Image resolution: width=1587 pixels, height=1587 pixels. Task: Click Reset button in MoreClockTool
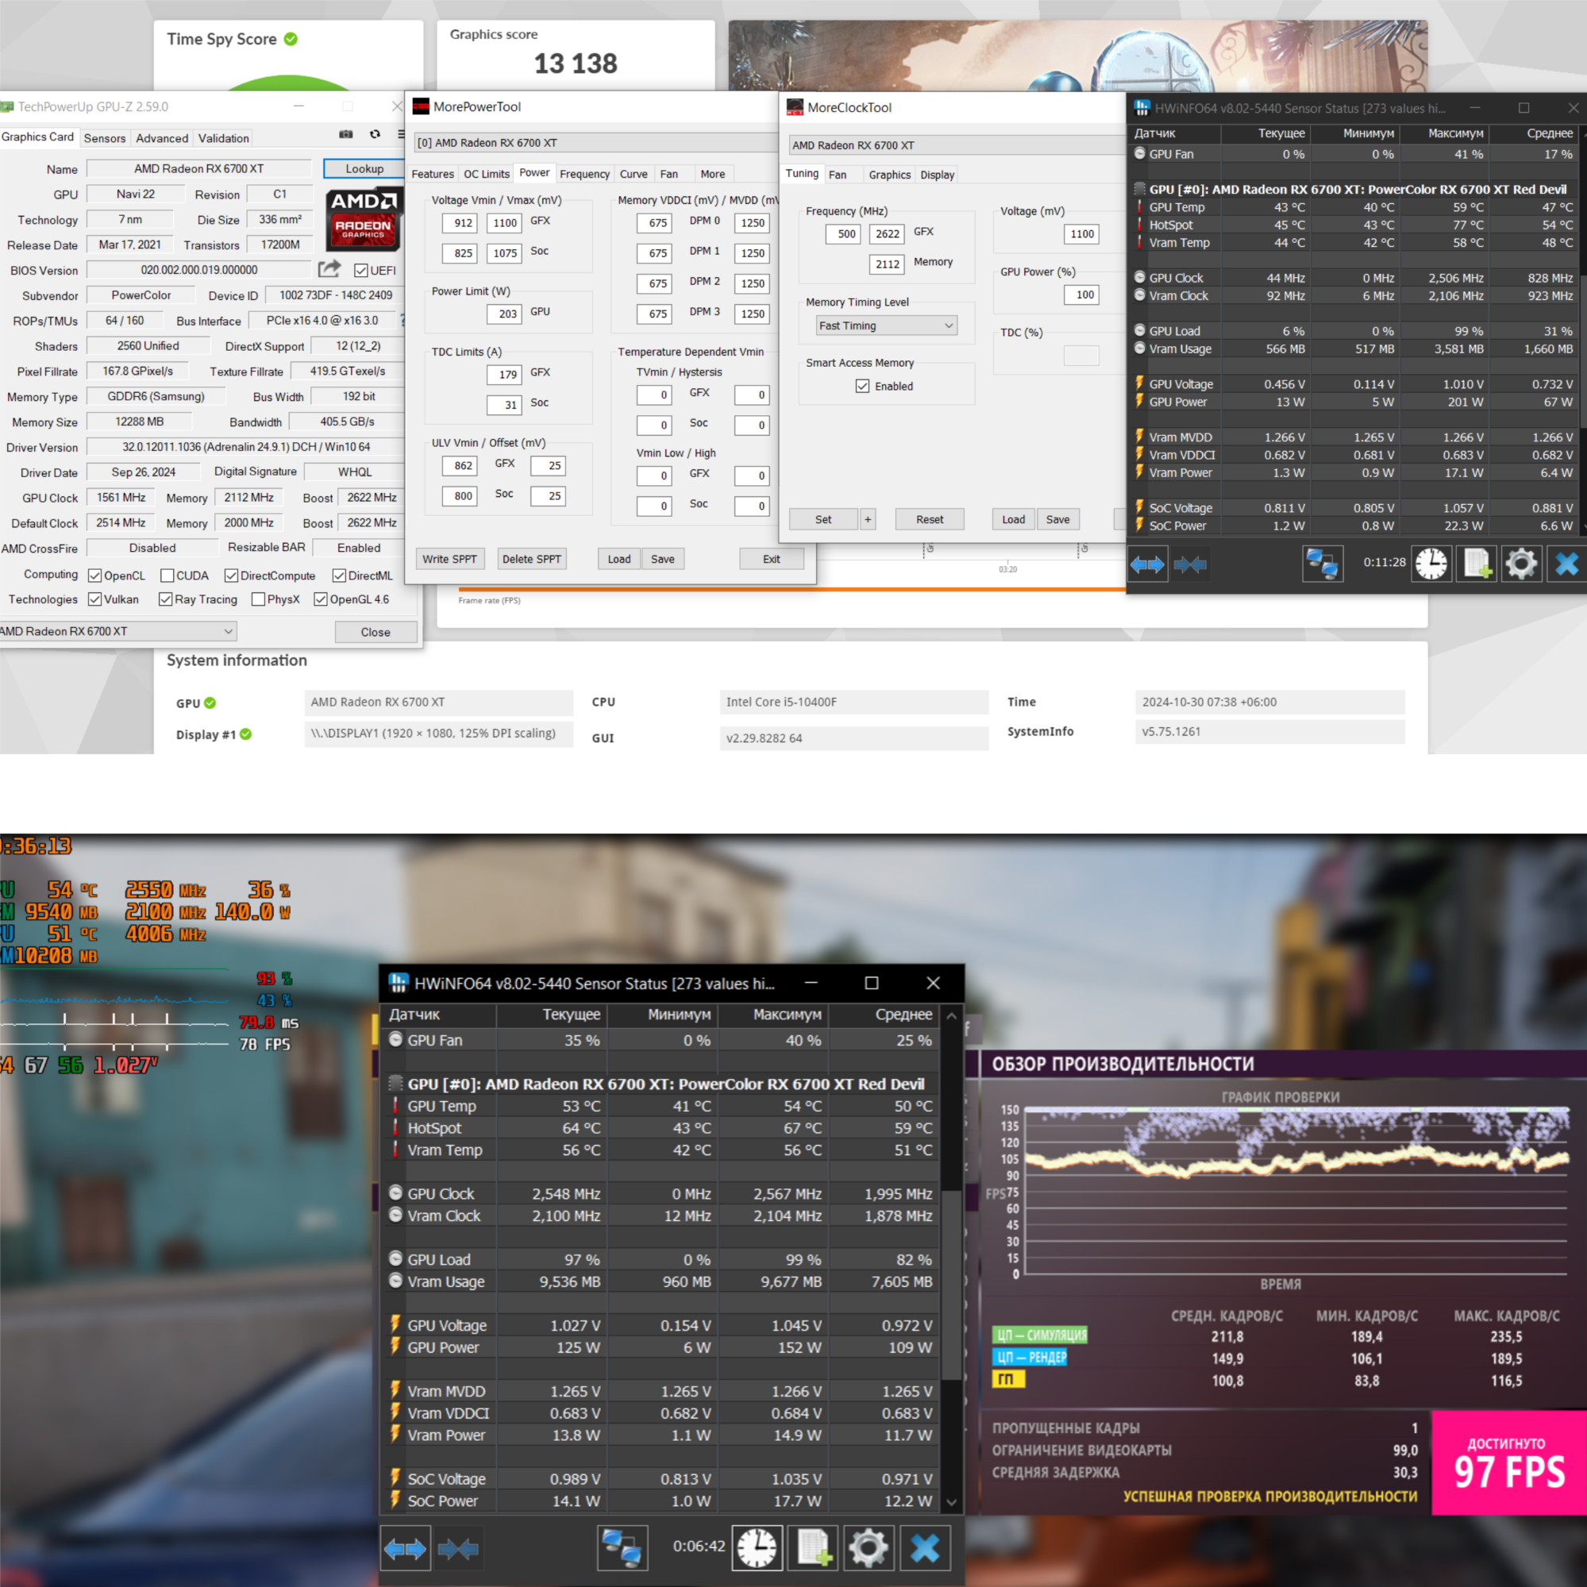(929, 519)
